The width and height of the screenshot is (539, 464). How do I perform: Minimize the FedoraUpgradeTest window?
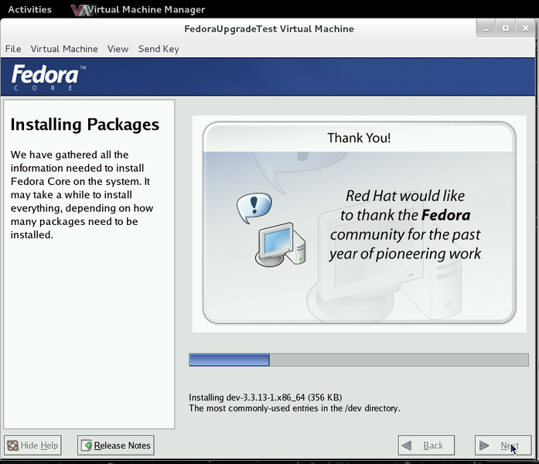click(487, 28)
